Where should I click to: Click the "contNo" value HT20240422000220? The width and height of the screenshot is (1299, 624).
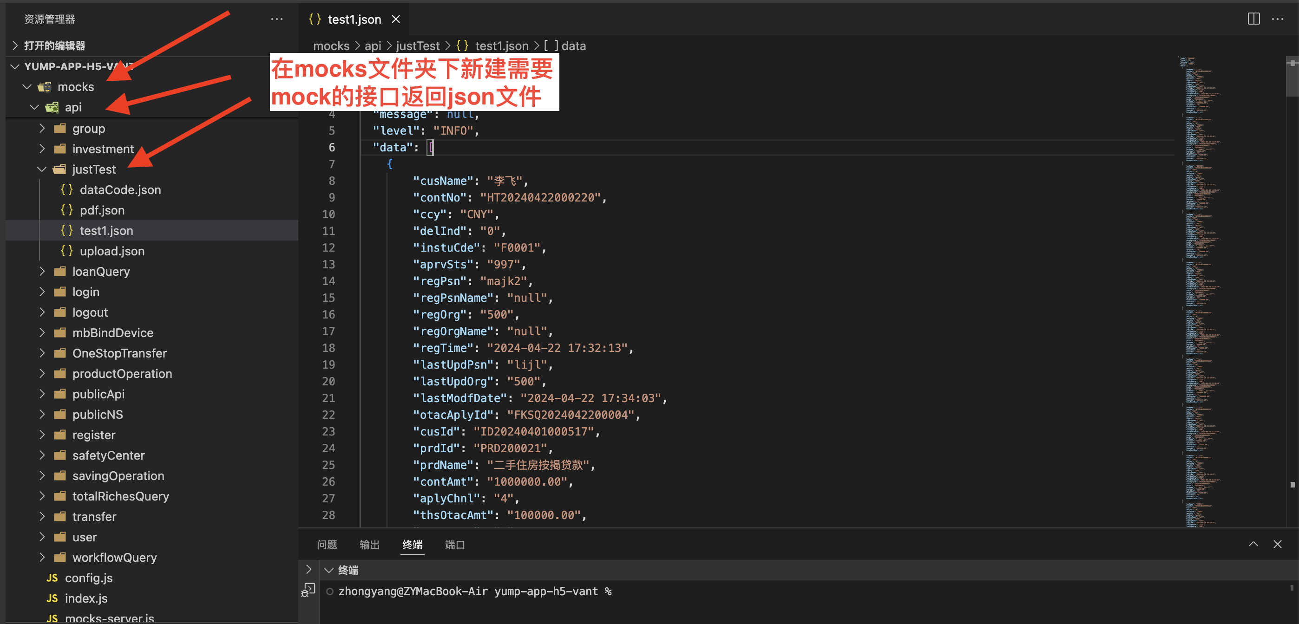coord(540,198)
